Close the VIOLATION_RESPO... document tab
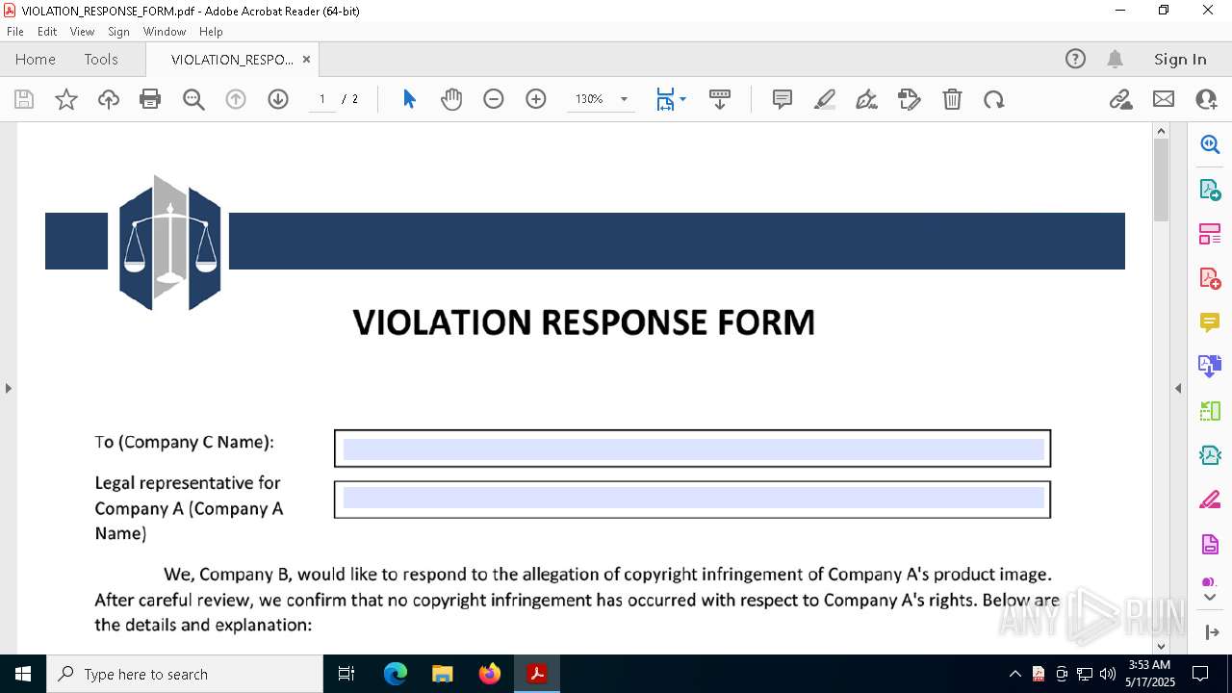The height and width of the screenshot is (693, 1232). 306,59
